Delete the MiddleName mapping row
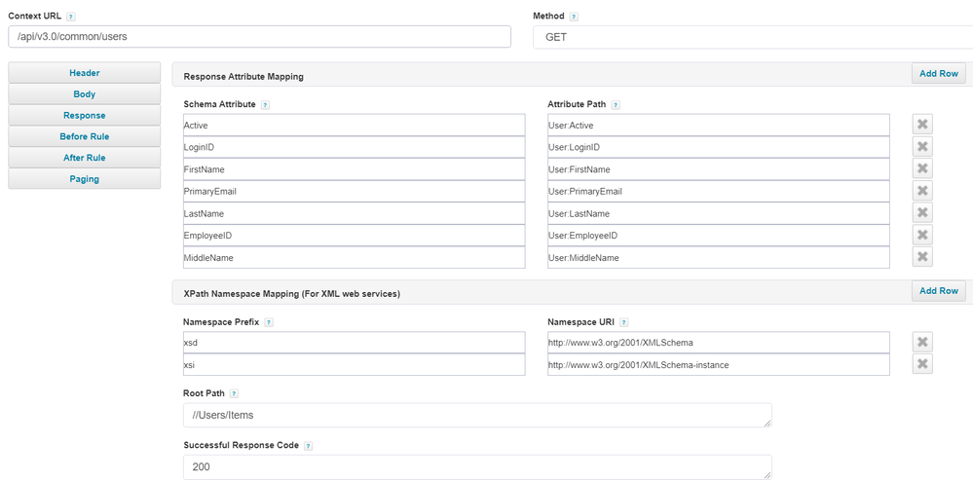The height and width of the screenshot is (480, 973). [x=922, y=257]
